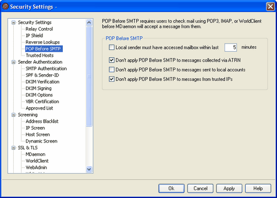
Task: Click the Apply button
Action: tap(229, 189)
